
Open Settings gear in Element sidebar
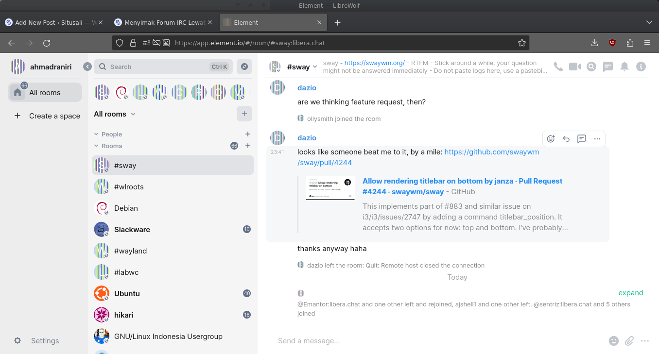[17, 340]
